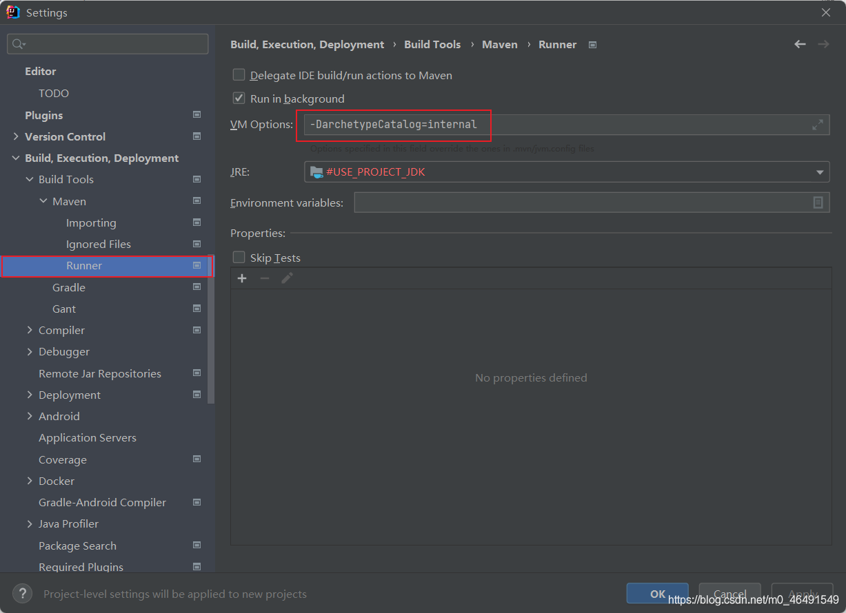Click Build Tools in the breadcrumb
The width and height of the screenshot is (846, 613).
click(x=432, y=44)
